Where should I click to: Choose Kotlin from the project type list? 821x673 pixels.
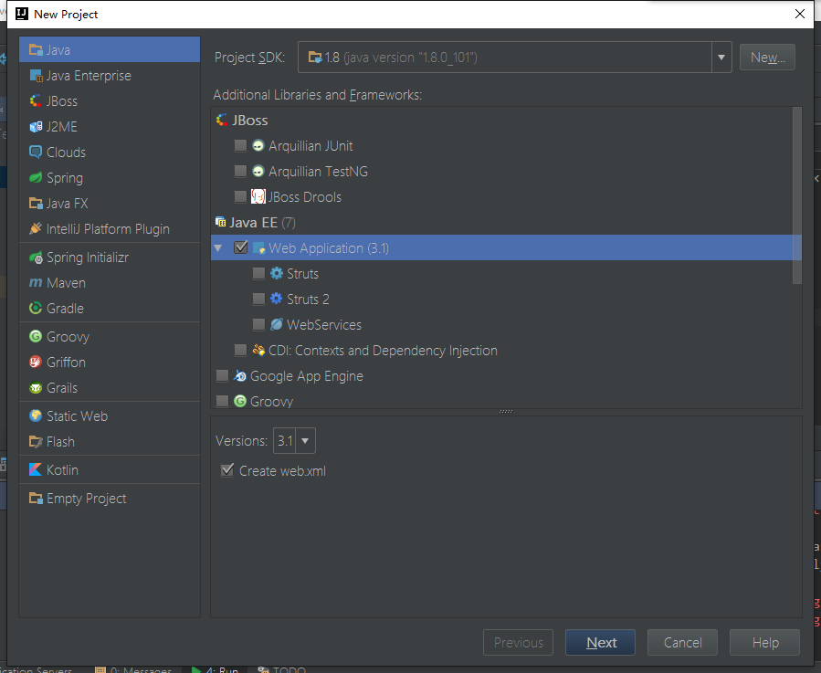[110, 469]
